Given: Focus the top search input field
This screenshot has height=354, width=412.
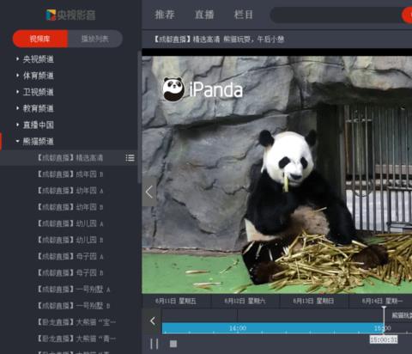Looking at the screenshot, I should pyautogui.click(x=336, y=15).
